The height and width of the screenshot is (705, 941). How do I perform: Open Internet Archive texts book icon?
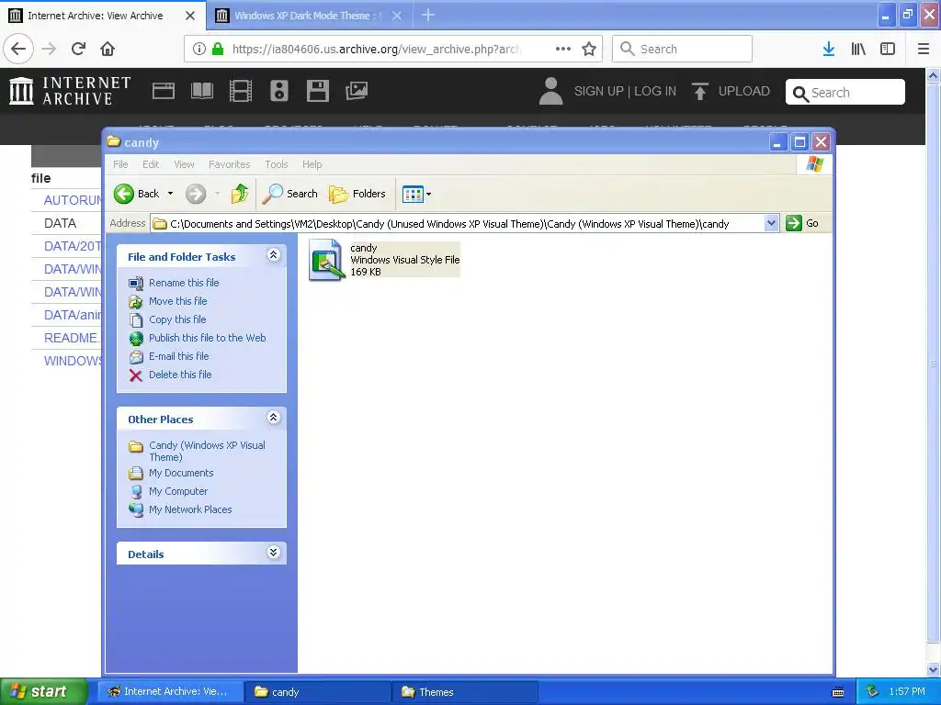click(x=201, y=91)
